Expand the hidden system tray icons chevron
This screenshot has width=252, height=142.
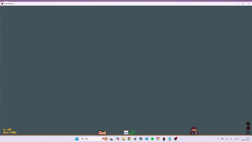[x=218, y=139]
